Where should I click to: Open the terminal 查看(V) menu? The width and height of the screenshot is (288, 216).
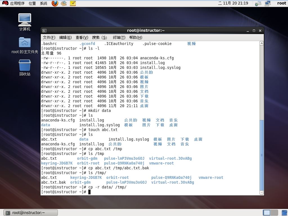click(82, 37)
